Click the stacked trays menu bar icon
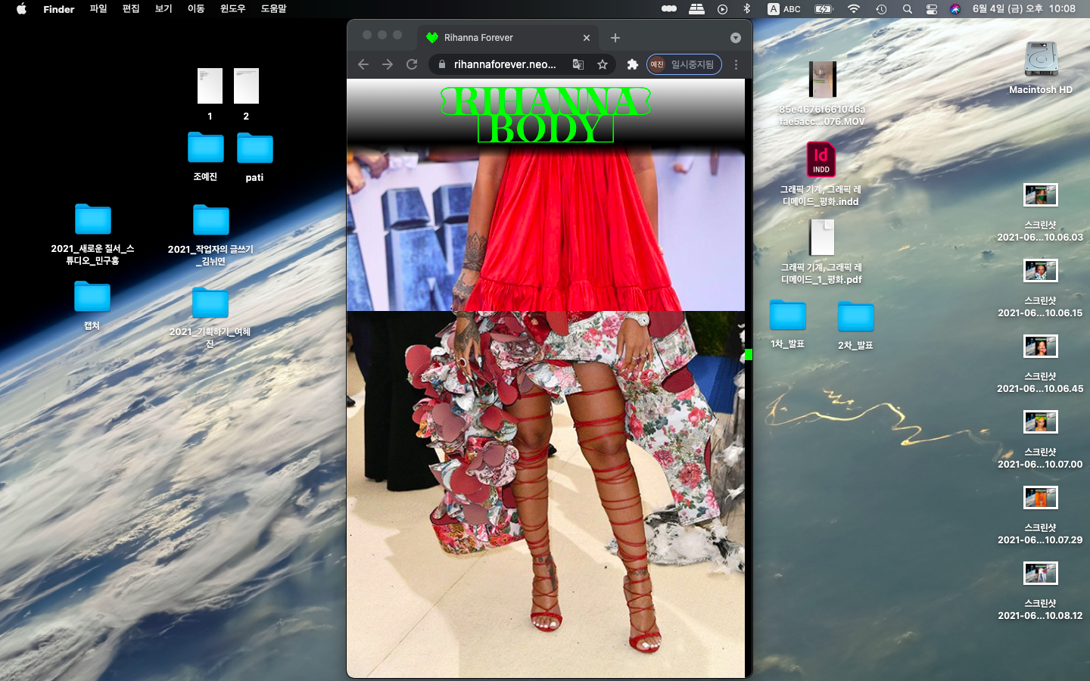 click(x=696, y=9)
